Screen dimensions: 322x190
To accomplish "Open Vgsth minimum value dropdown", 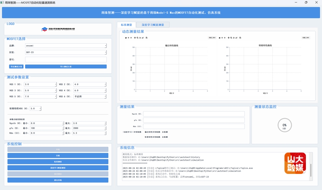I will [47, 123].
